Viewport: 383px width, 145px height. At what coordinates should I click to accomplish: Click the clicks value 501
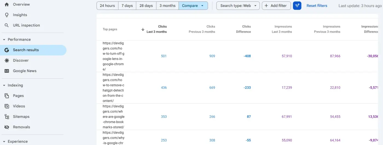pos(164,56)
